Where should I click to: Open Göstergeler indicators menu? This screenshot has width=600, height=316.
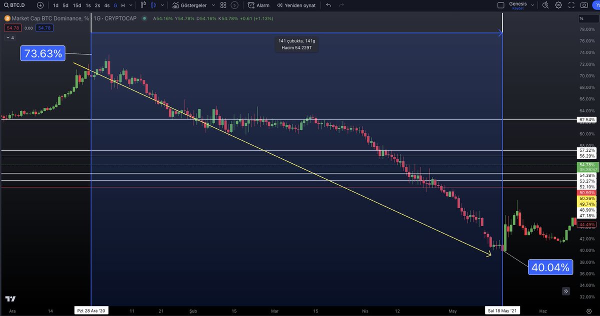point(189,5)
